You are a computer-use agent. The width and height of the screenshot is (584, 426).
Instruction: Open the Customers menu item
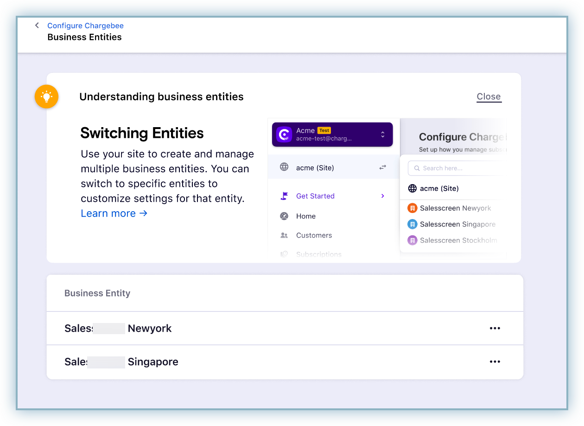pyautogui.click(x=314, y=235)
